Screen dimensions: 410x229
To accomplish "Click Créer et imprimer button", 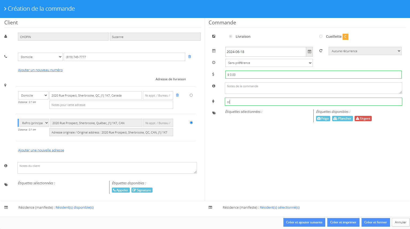I will 343,222.
